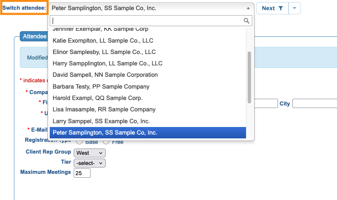
Task: Click the search magnifier icon in dropdown
Action: pos(246,21)
